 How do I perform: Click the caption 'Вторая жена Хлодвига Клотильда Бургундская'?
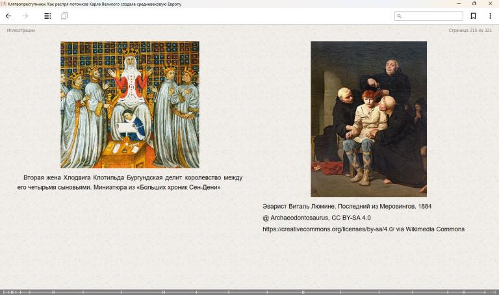pyautogui.click(x=93, y=177)
